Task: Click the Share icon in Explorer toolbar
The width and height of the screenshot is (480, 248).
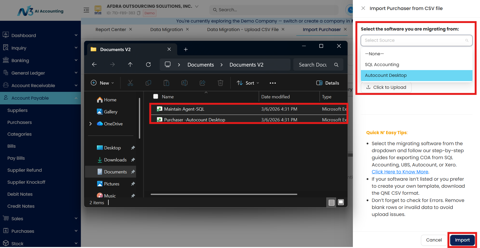Action: pyautogui.click(x=202, y=83)
